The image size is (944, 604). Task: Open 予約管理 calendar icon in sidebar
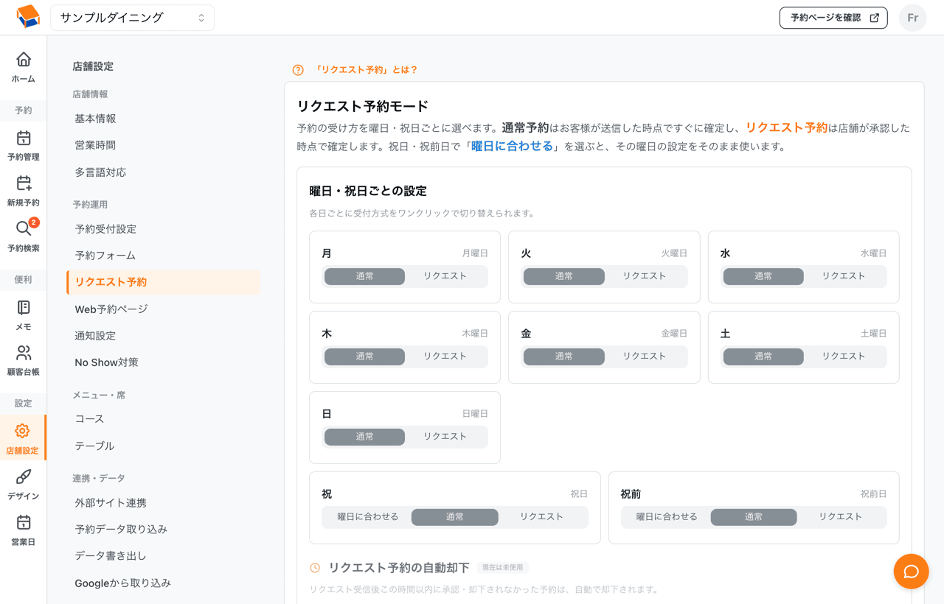24,138
